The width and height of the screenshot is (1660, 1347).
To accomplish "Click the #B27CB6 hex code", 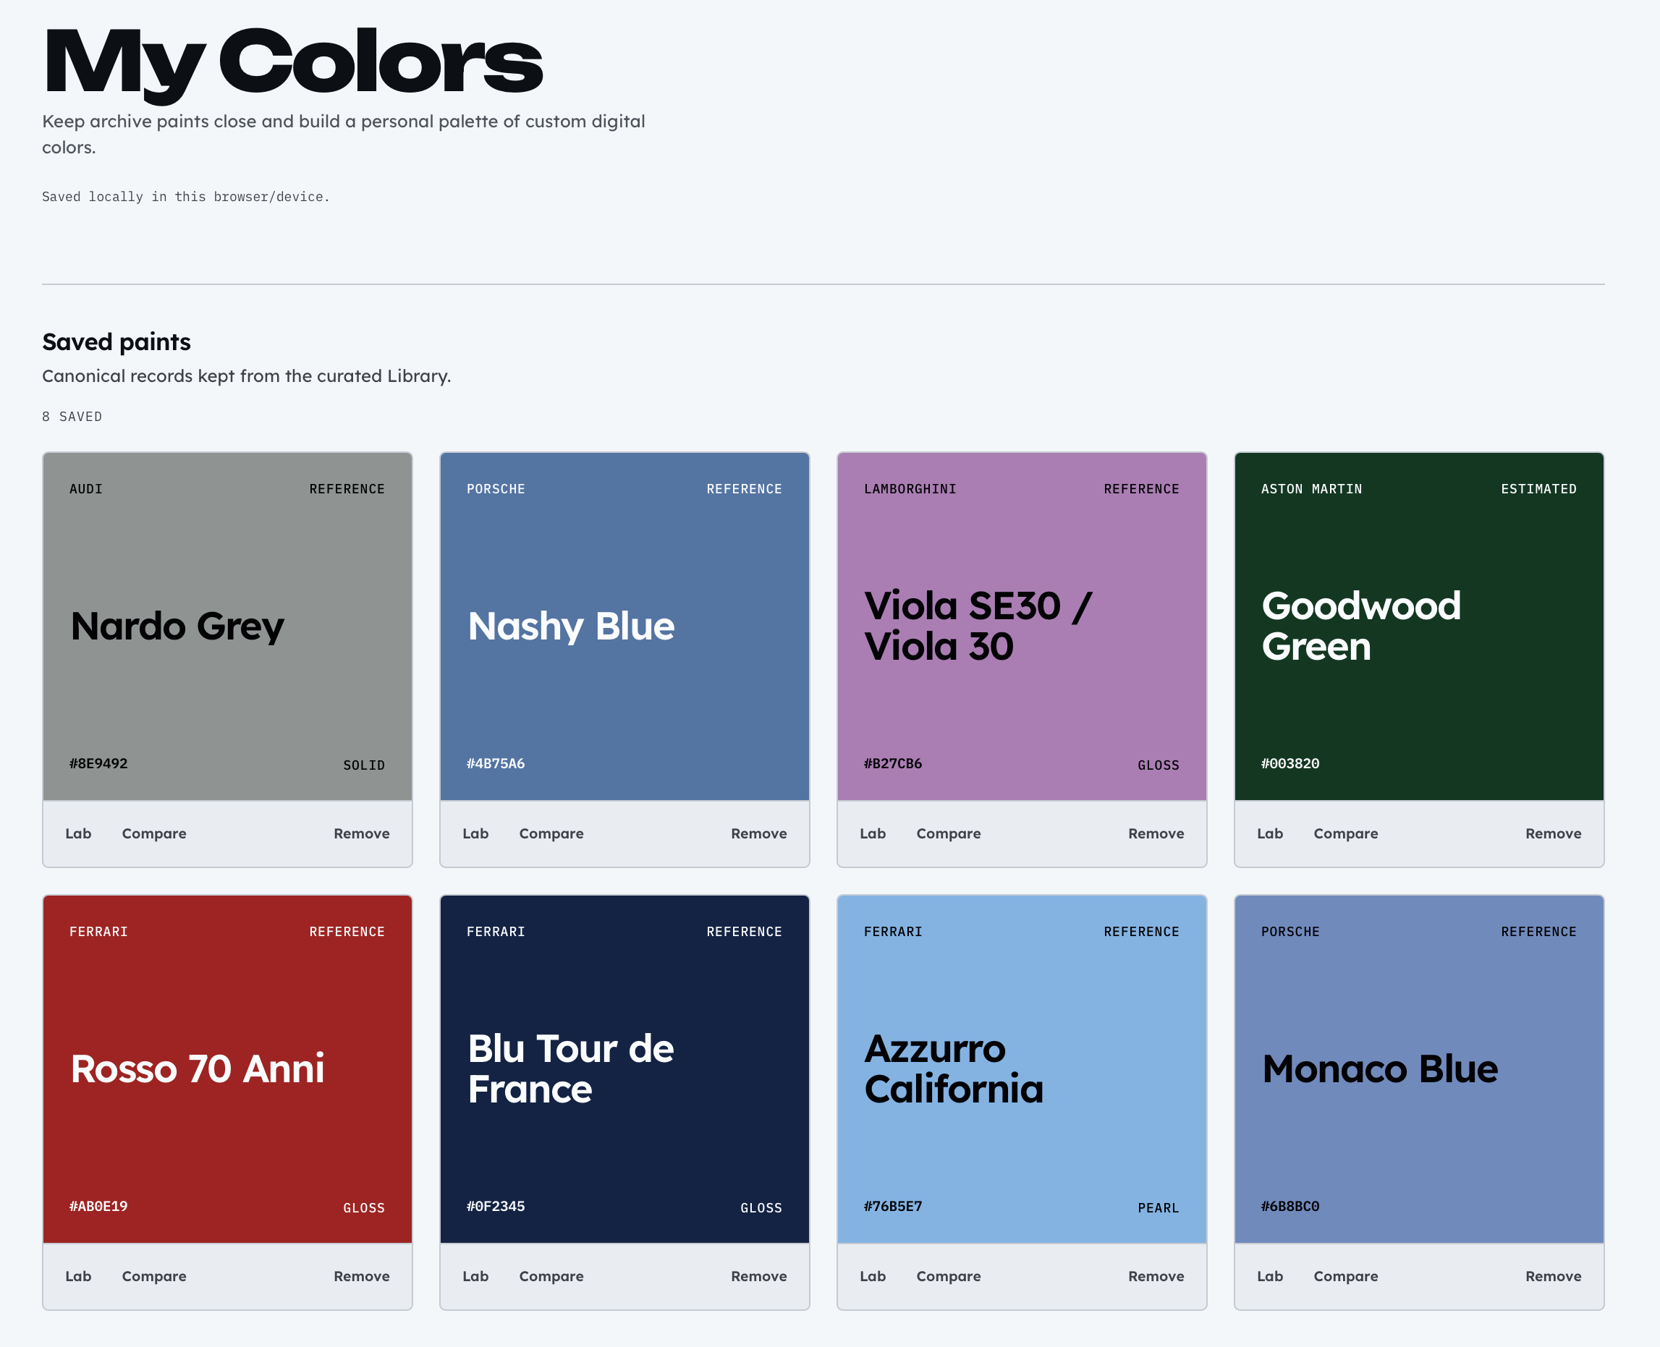I will click(893, 763).
